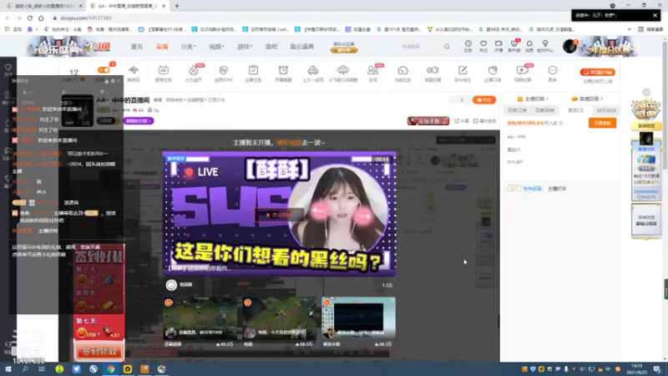Open the 客户端 icon with red badge
This screenshot has height=376, width=668.
point(514,46)
